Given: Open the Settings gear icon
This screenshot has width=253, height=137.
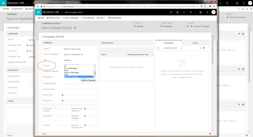Looking at the screenshot, I should (x=200, y=12).
